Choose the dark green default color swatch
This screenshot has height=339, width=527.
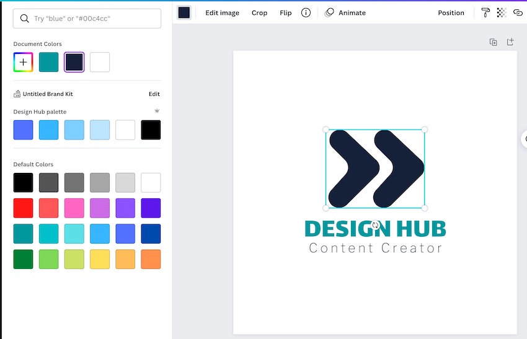click(x=23, y=259)
